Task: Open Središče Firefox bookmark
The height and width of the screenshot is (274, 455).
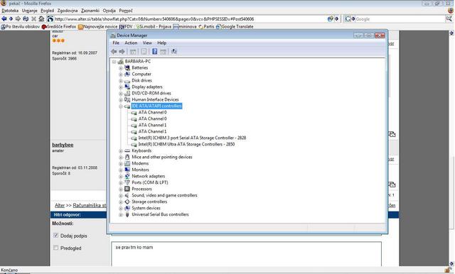Action: click(59, 27)
